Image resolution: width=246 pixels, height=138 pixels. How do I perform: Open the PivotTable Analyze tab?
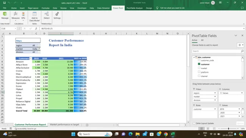coord(134,8)
